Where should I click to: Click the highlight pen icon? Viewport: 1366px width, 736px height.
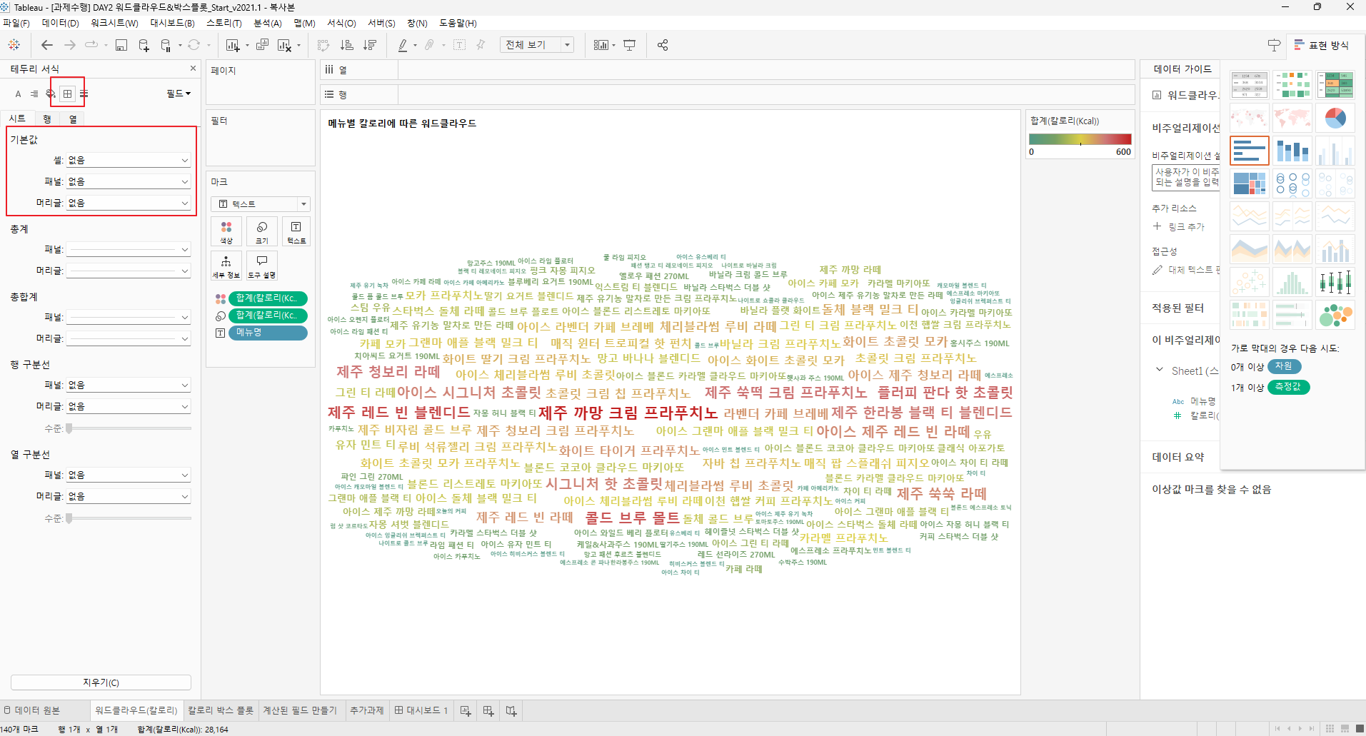point(403,45)
